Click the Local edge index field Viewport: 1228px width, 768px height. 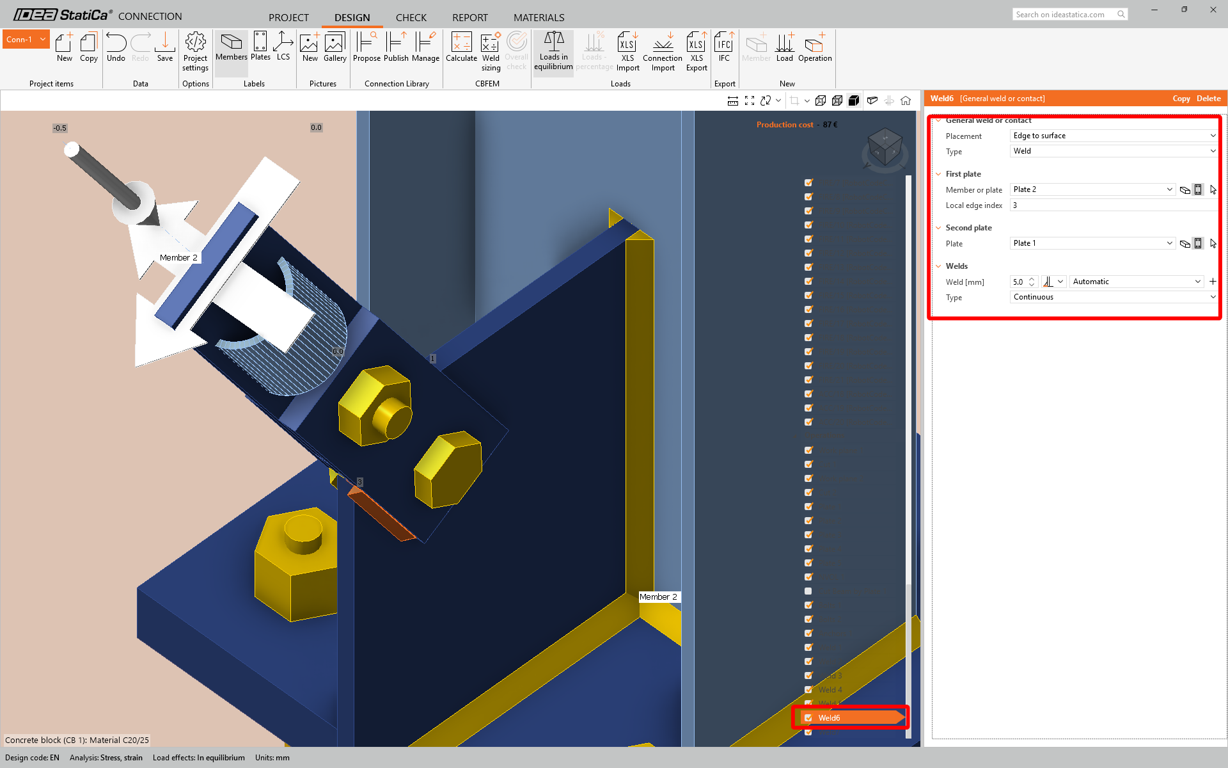[1113, 205]
